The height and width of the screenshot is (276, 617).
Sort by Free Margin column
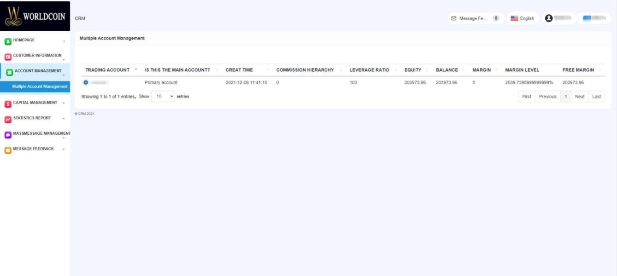(x=582, y=70)
